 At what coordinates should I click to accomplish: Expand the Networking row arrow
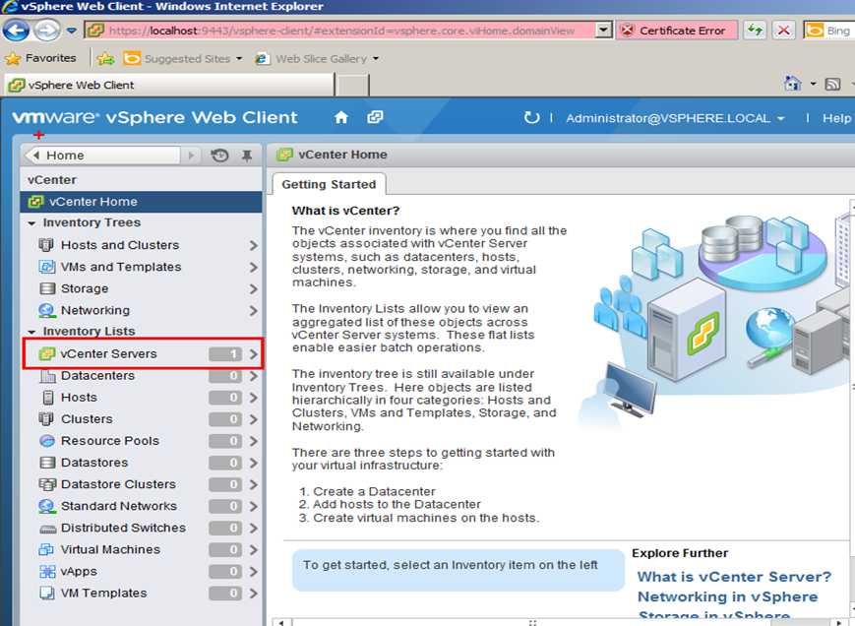pos(254,311)
